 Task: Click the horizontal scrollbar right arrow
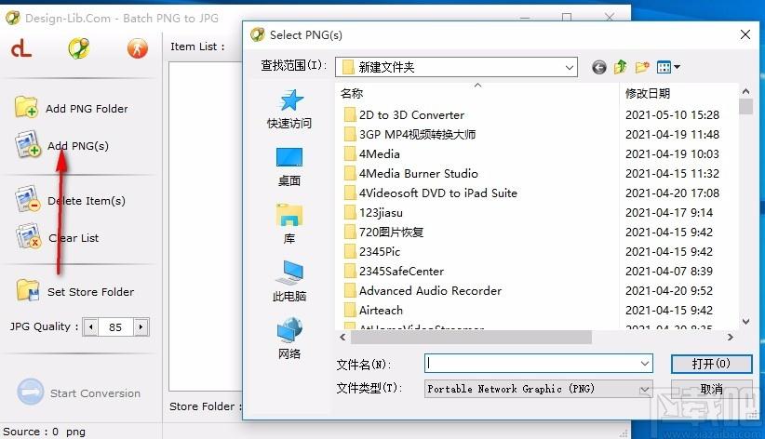coord(730,337)
